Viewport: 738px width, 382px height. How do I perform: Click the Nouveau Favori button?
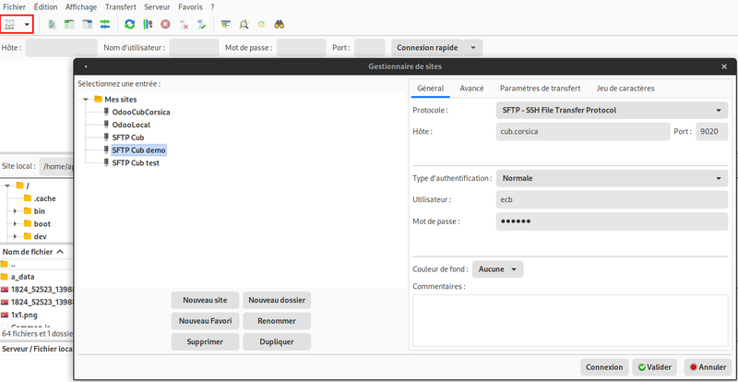pyautogui.click(x=205, y=321)
